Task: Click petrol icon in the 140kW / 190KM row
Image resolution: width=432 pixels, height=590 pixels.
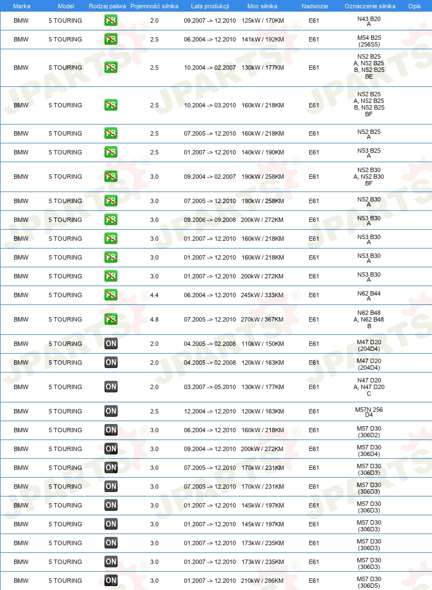Action: tap(111, 152)
